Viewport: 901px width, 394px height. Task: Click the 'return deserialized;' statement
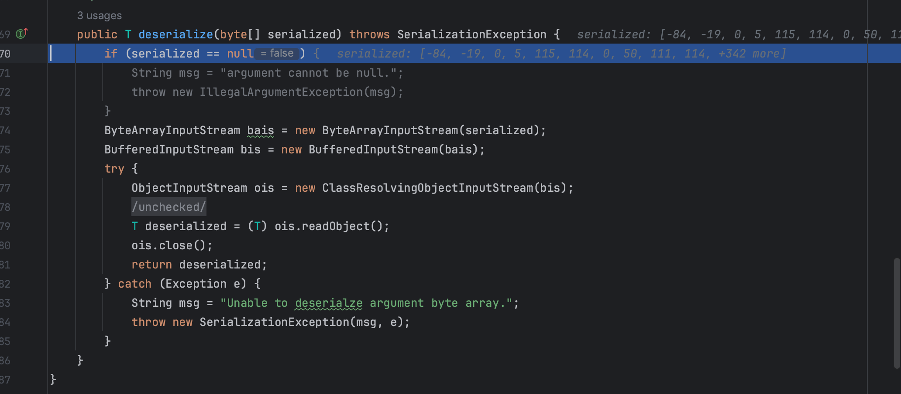[199, 265]
